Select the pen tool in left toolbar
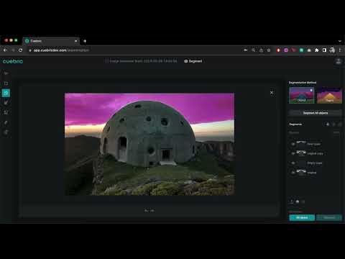 pos(6,122)
